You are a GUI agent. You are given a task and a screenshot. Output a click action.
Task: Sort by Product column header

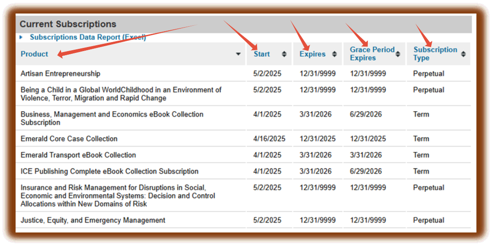click(x=34, y=54)
